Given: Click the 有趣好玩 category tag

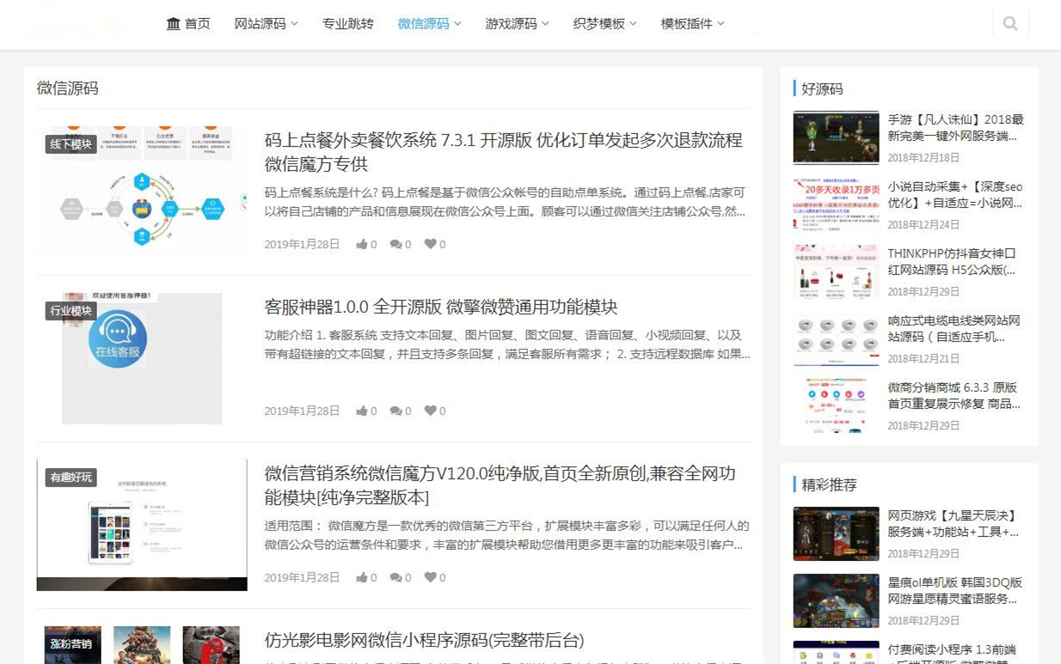Looking at the screenshot, I should click(71, 478).
